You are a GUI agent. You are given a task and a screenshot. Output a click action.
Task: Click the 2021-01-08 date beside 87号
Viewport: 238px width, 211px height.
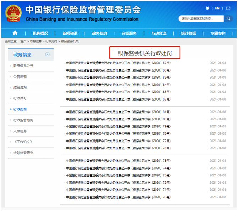pyautogui.click(x=218, y=63)
